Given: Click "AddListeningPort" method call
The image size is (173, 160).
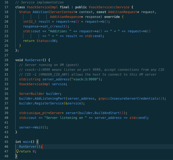Looking at the screenshot, I should [50, 99].
